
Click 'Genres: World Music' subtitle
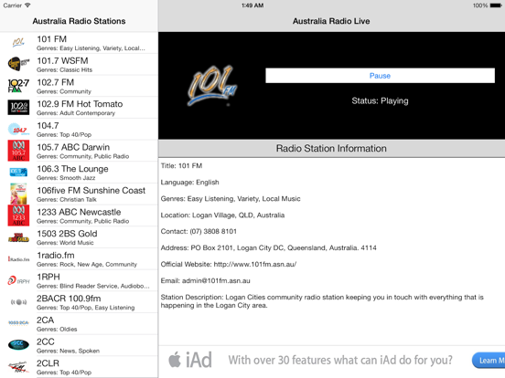[x=65, y=243]
